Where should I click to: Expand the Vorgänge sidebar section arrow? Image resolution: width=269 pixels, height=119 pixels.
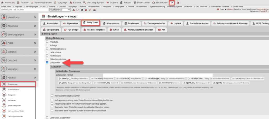point(35,69)
